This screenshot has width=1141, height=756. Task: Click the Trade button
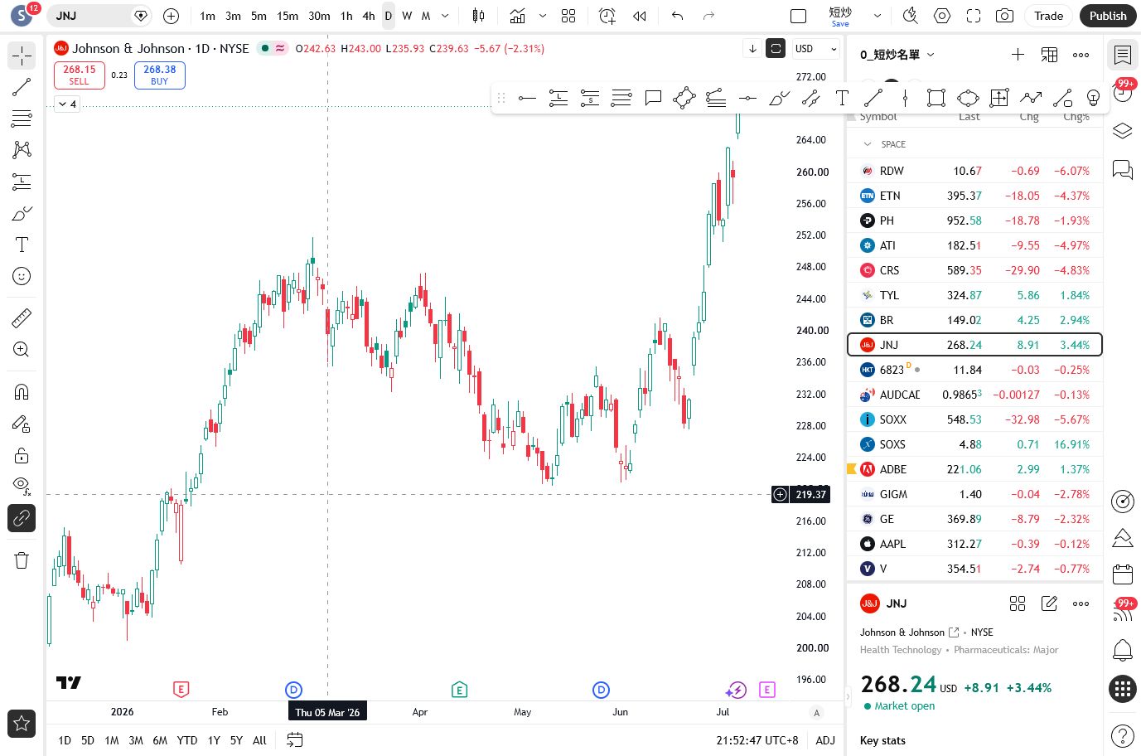[x=1048, y=16]
